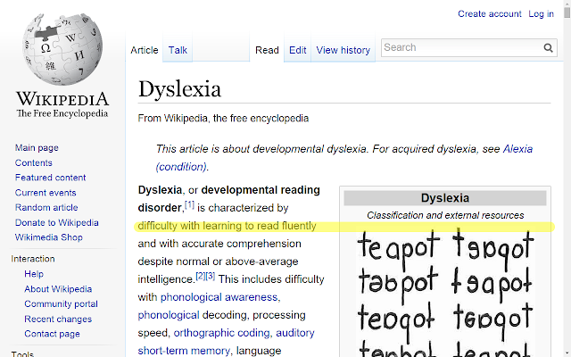Open the Alexia (condition) hatnote link
The height and width of the screenshot is (357, 571).
517,149
